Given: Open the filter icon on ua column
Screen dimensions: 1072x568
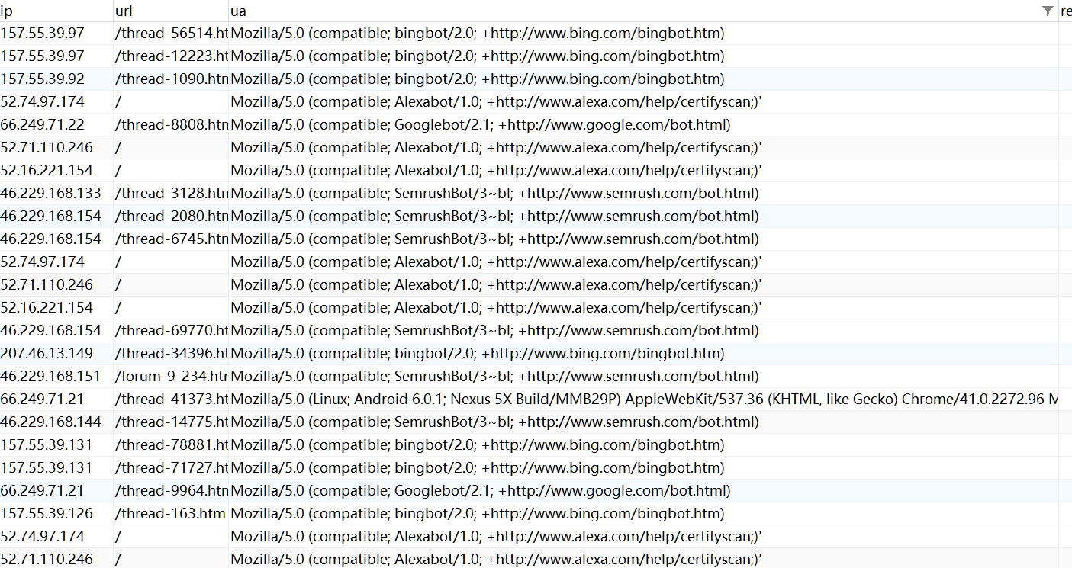Looking at the screenshot, I should pos(1048,11).
